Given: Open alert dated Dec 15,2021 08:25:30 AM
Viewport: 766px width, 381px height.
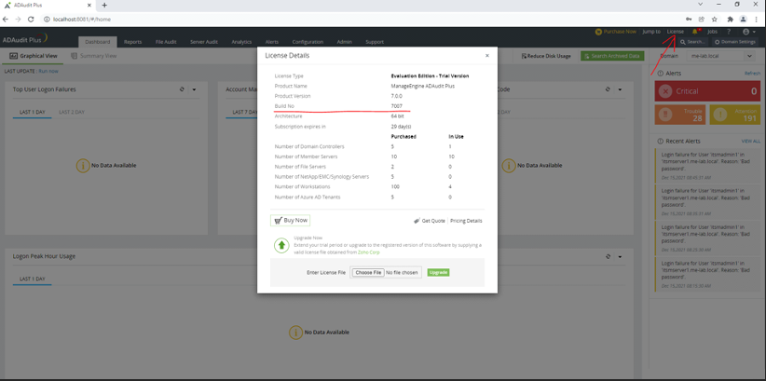Looking at the screenshot, I should [708, 237].
